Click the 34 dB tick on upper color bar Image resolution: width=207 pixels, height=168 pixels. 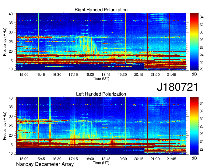coord(202,17)
